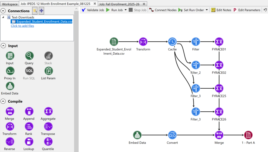Select the List Param node icon
This screenshot has height=152, width=268.
(x=48, y=71)
